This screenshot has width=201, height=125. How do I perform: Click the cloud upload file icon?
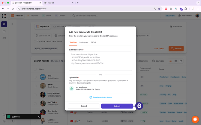pos(71,88)
